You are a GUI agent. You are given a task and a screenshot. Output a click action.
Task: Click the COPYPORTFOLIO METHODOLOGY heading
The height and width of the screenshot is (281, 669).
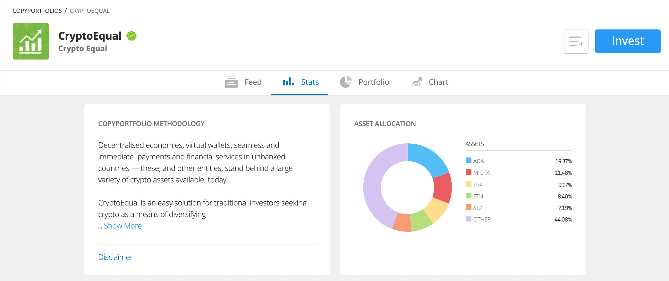coord(151,124)
